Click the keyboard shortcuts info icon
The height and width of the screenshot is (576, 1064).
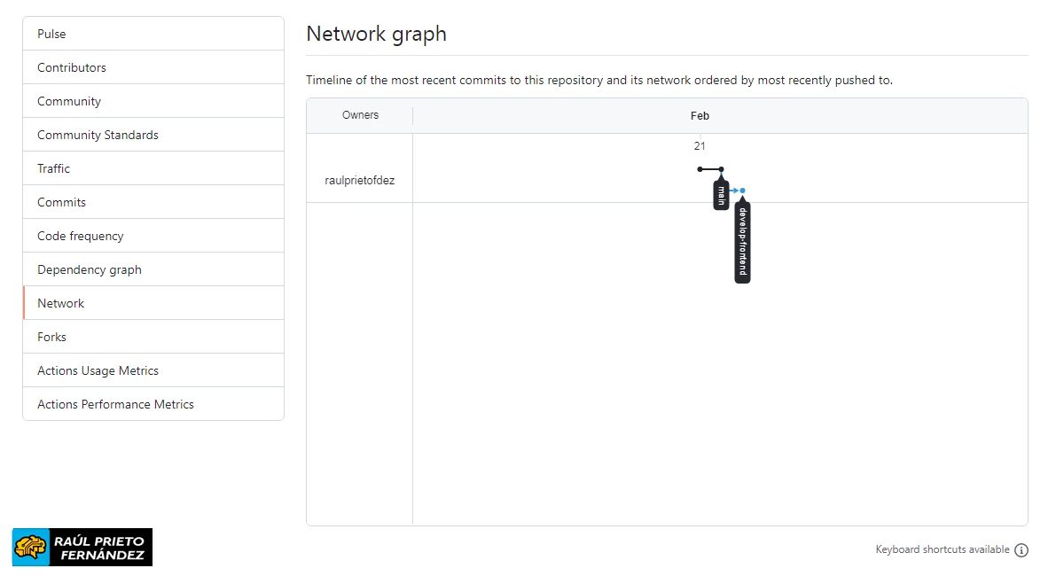[1021, 550]
